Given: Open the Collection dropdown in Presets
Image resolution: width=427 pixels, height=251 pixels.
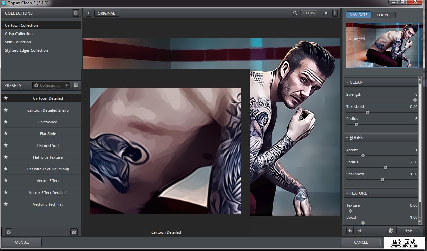Looking at the screenshot, I should 51,85.
